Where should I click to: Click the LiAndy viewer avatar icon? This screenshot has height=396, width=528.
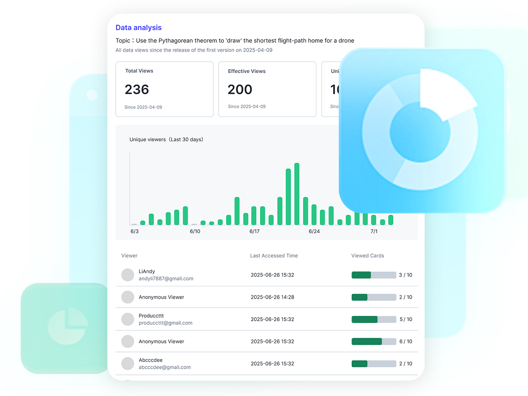[128, 275]
